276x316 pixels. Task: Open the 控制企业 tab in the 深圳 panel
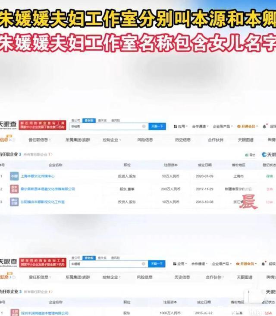pos(112,277)
